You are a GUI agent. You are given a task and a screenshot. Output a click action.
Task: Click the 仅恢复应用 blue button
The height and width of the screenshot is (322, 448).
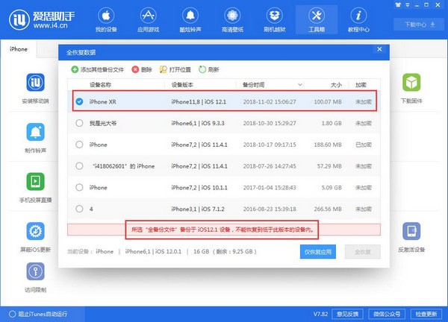click(x=318, y=252)
